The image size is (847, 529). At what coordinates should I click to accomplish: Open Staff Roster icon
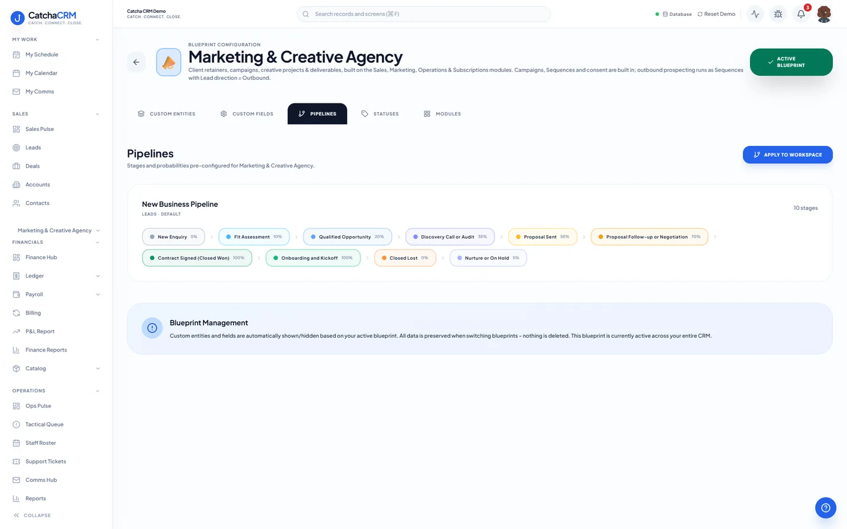tap(16, 443)
